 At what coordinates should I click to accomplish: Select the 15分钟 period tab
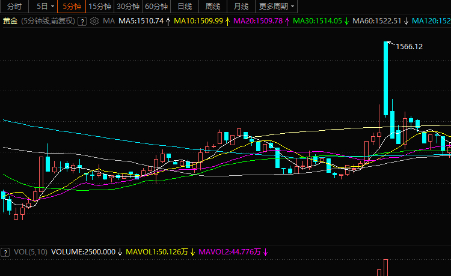click(100, 7)
